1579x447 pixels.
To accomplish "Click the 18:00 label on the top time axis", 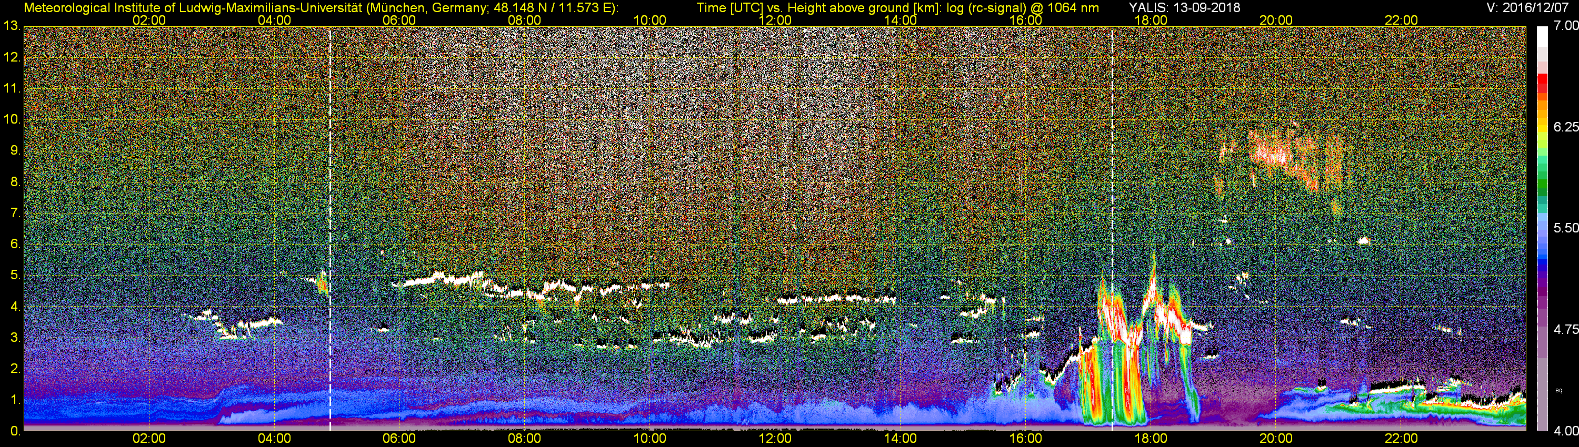I will click(x=1151, y=20).
